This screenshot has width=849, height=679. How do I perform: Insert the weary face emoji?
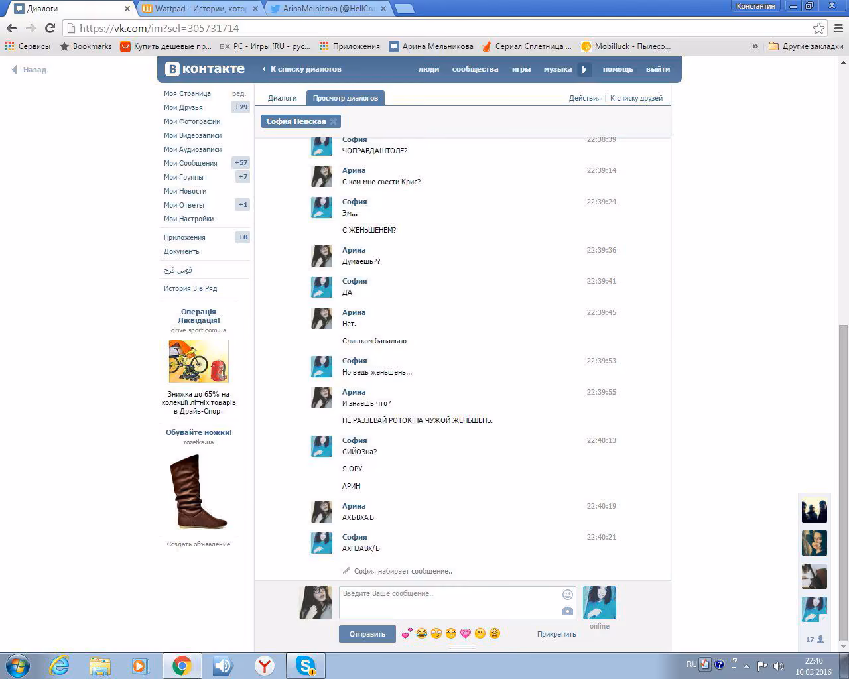(x=495, y=634)
